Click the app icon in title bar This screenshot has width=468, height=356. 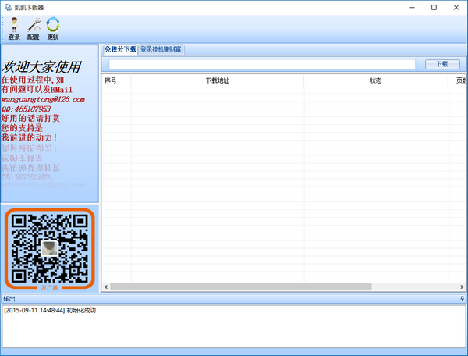click(9, 8)
